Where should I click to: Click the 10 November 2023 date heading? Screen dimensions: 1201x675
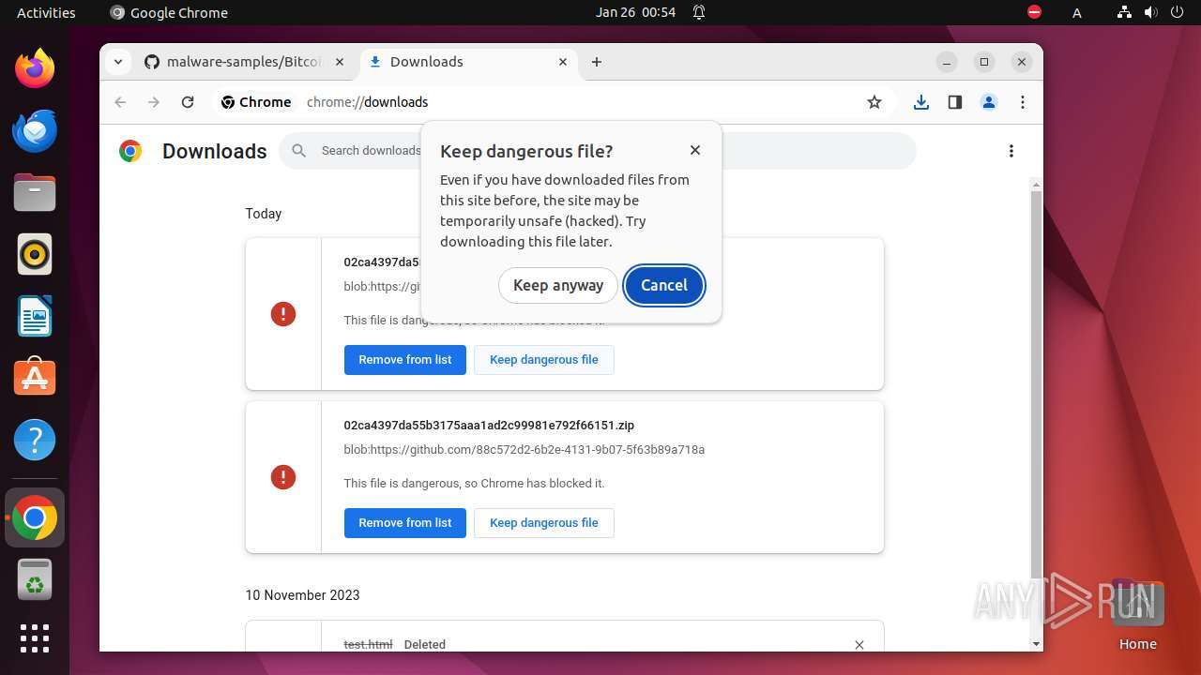302,595
